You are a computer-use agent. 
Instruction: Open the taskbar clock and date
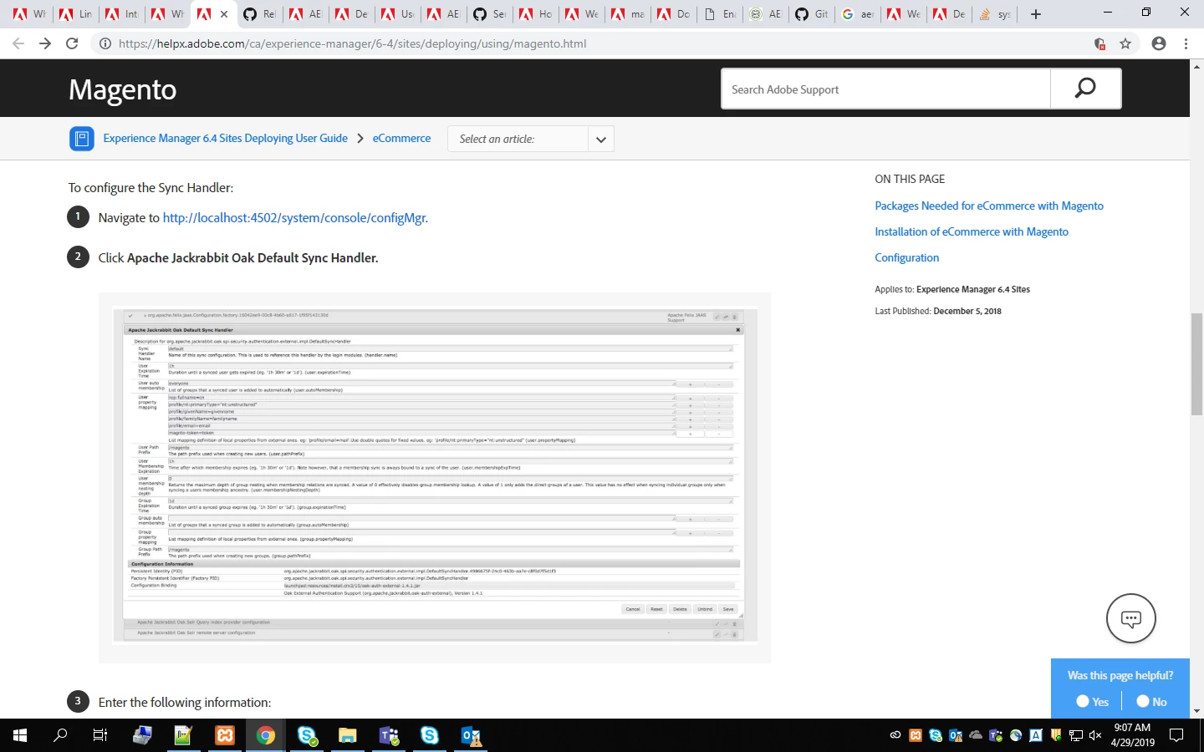(x=1132, y=735)
